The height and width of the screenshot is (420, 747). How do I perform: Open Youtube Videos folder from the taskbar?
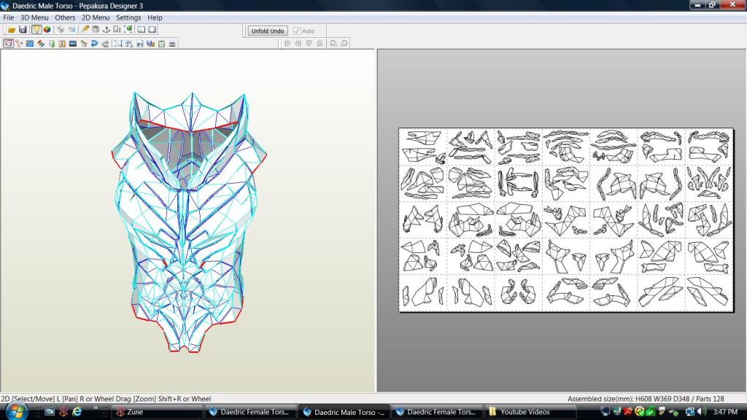pyautogui.click(x=530, y=412)
